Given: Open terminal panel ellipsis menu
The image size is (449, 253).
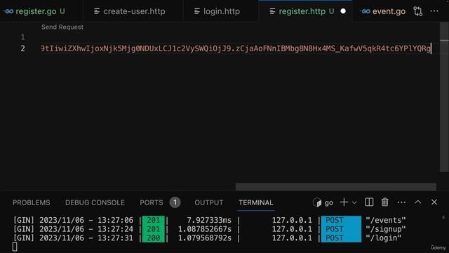Looking at the screenshot, I should pos(401,202).
